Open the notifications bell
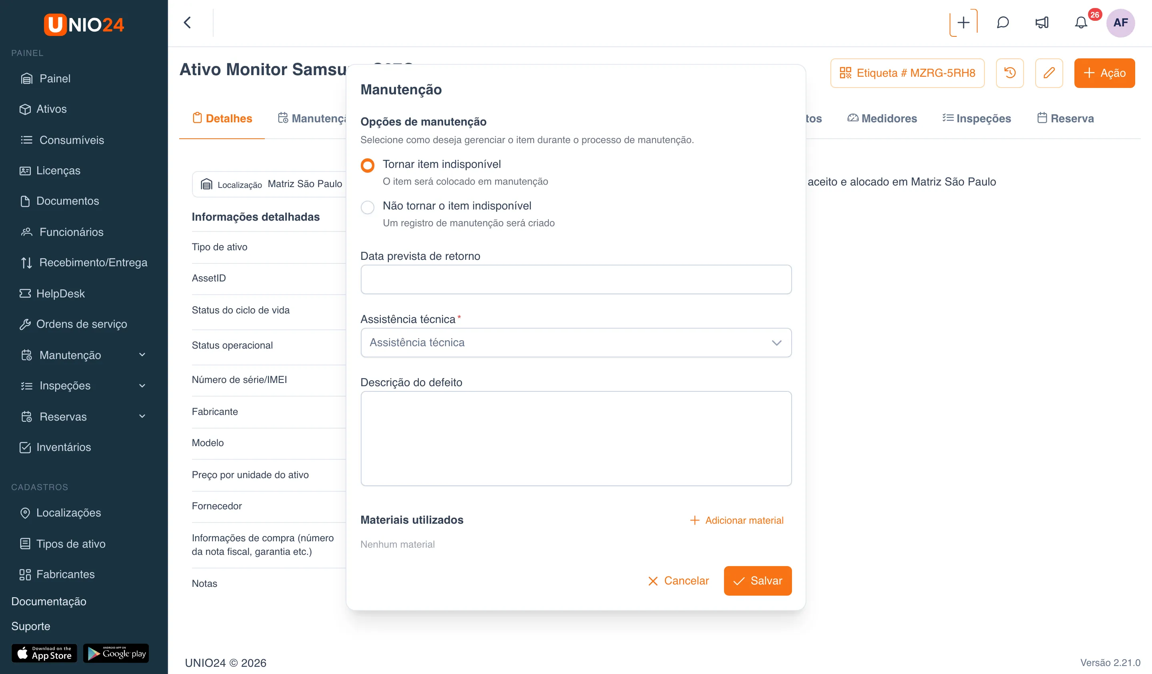Viewport: 1152px width, 674px height. click(1081, 22)
